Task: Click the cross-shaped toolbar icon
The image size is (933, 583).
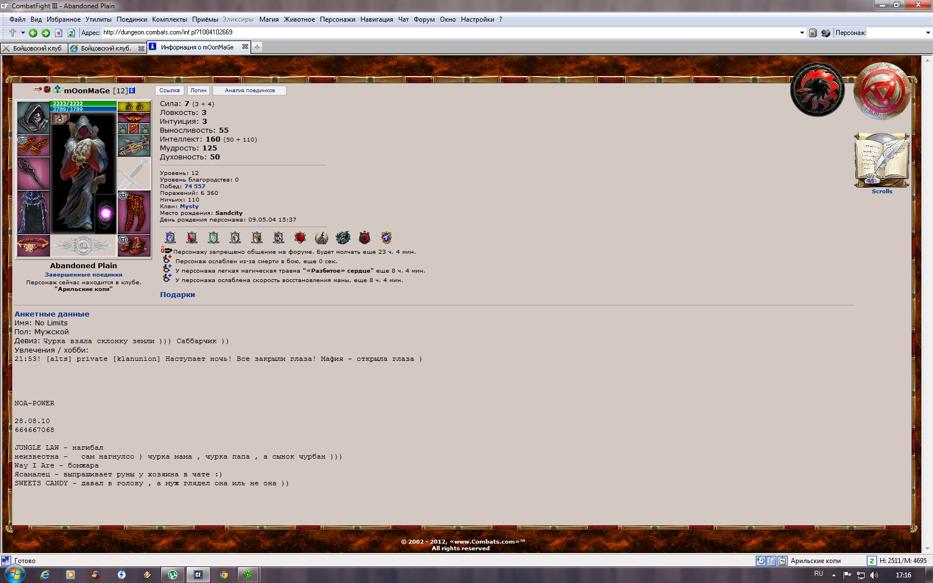Action: tap(13, 33)
